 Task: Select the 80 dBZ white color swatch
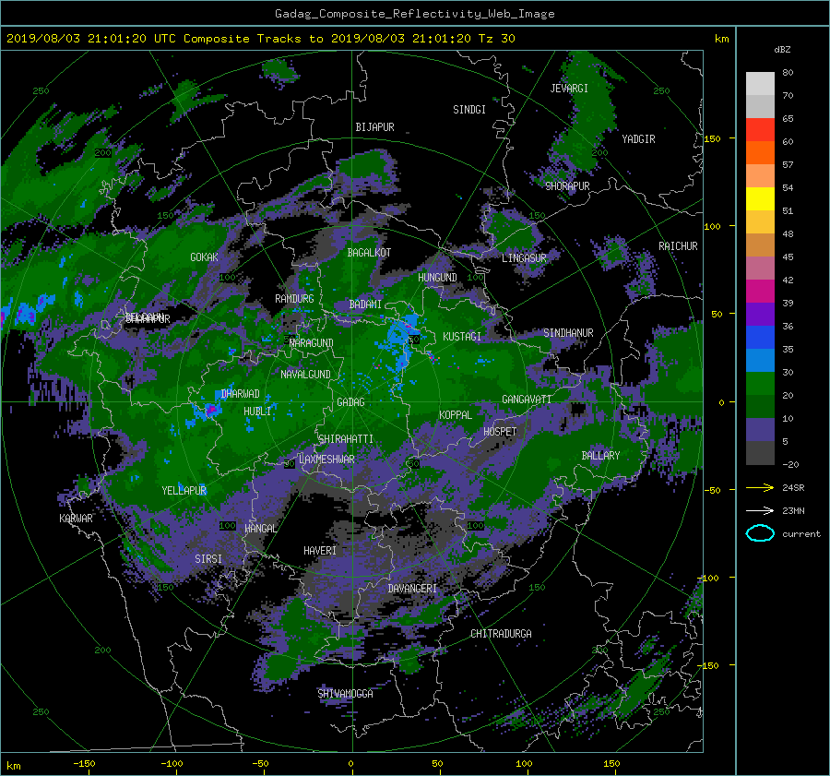pyautogui.click(x=760, y=83)
